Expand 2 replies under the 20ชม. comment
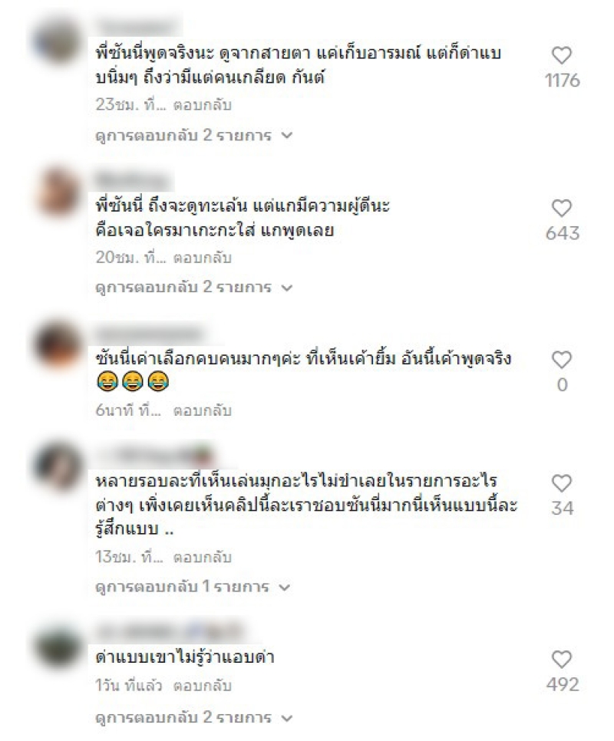The height and width of the screenshot is (741, 614). (x=194, y=287)
